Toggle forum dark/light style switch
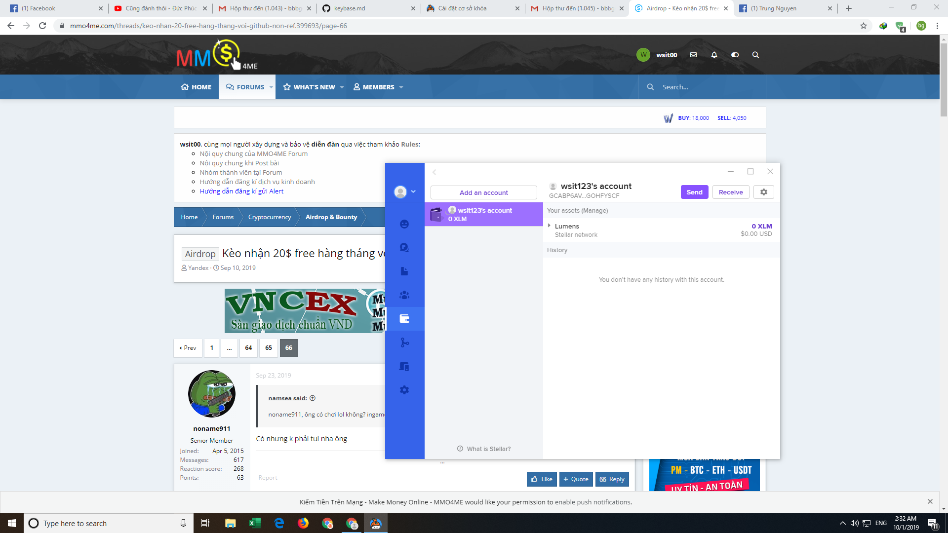948x533 pixels. click(735, 55)
